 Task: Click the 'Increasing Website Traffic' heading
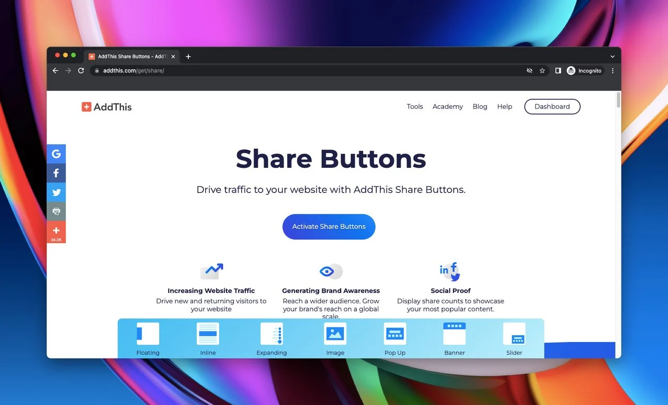click(x=211, y=291)
